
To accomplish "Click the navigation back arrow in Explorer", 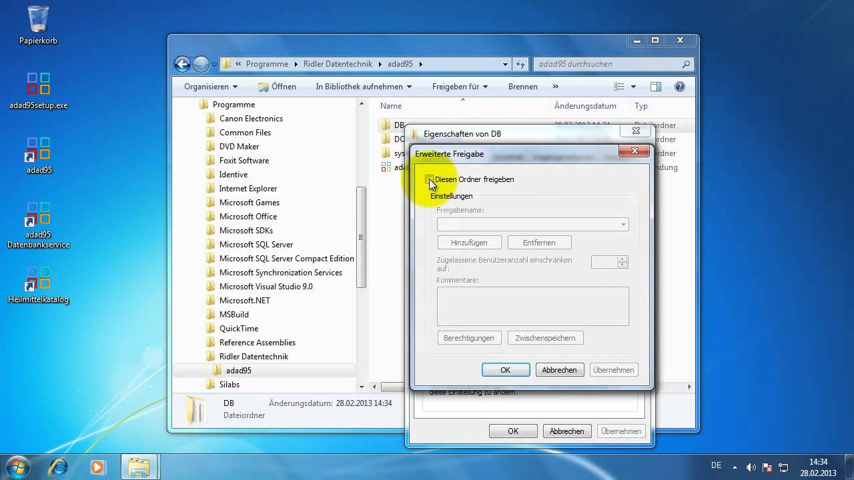I will pos(182,63).
